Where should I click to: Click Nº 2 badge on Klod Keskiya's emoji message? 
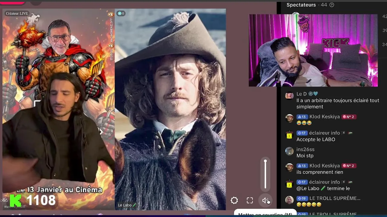coord(349,117)
